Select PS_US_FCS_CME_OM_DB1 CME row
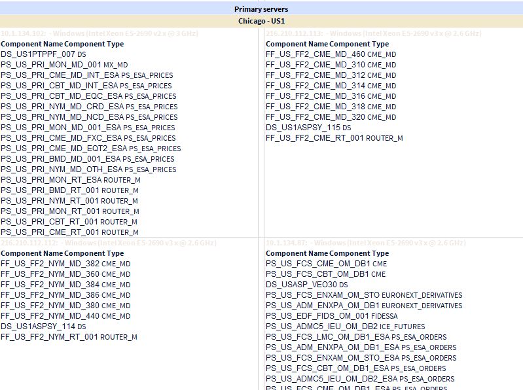 326,264
